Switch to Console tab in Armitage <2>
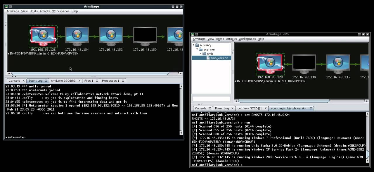374x172 pixels. tap(201, 108)
